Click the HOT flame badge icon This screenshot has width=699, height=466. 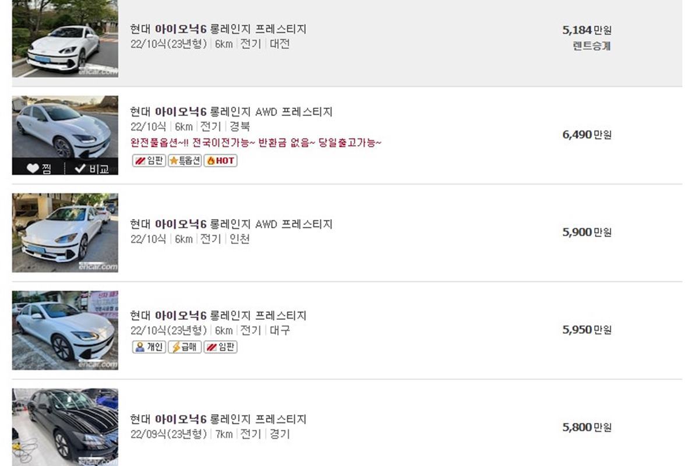(220, 161)
